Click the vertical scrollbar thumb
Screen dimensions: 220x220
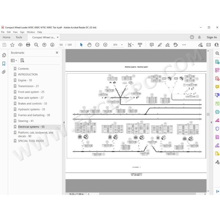point(208,114)
